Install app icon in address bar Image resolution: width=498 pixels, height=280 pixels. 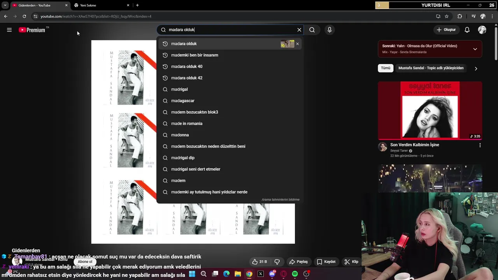(x=438, y=16)
